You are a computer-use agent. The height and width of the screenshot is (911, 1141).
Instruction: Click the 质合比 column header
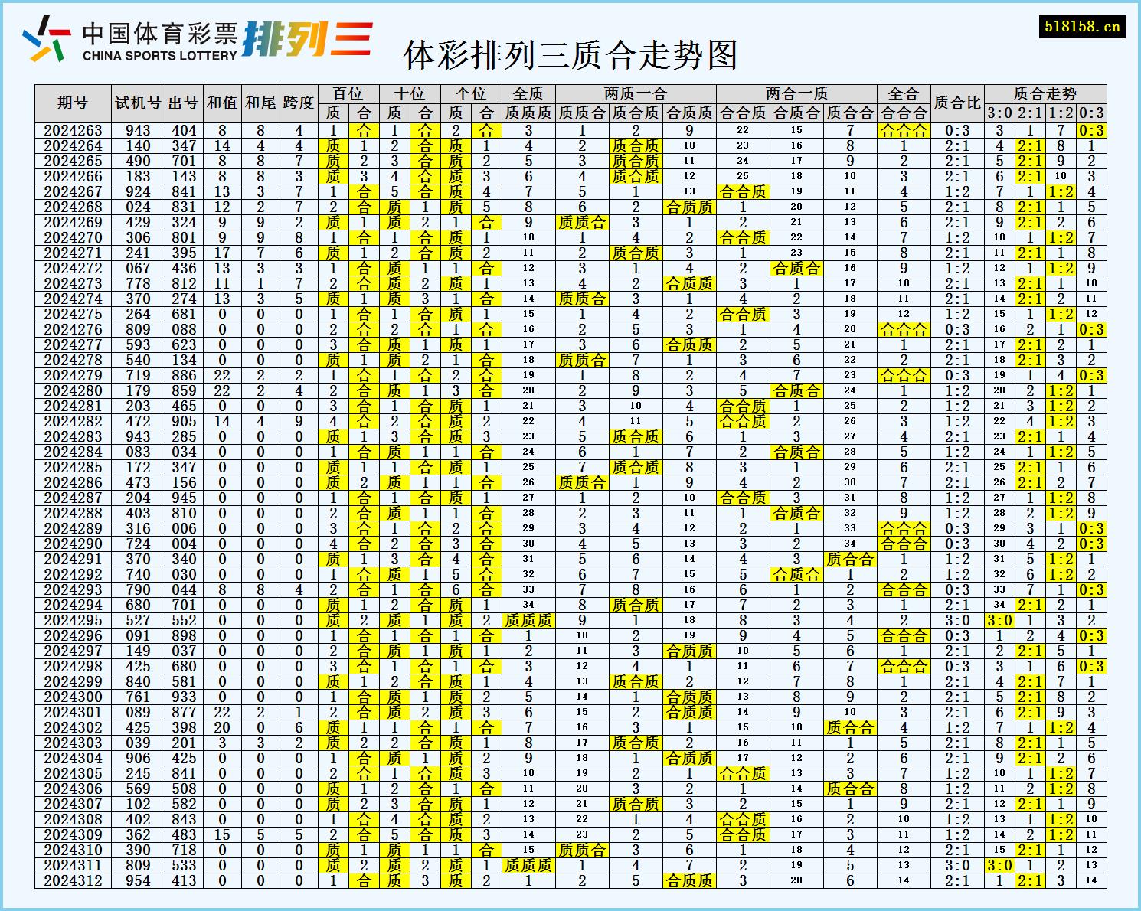957,103
